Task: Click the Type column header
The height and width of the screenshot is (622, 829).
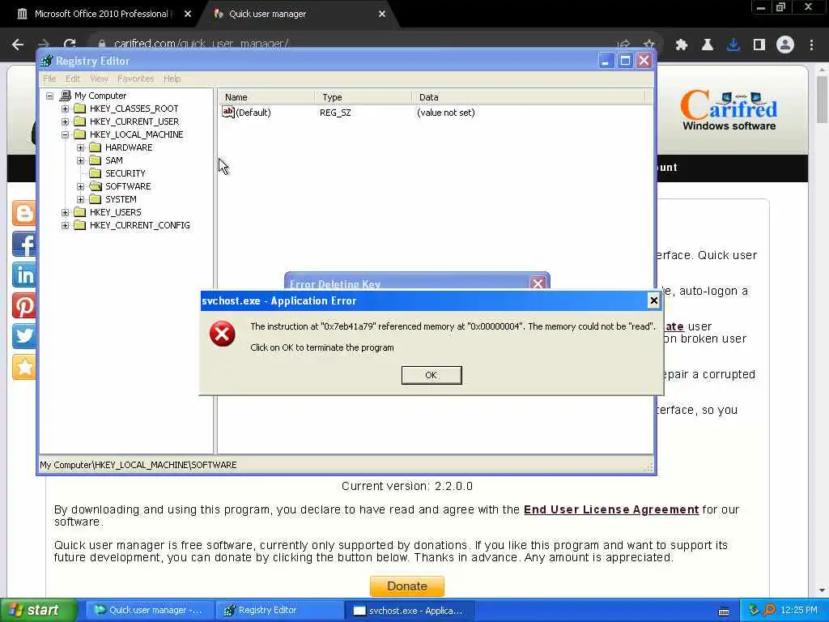Action: (363, 97)
